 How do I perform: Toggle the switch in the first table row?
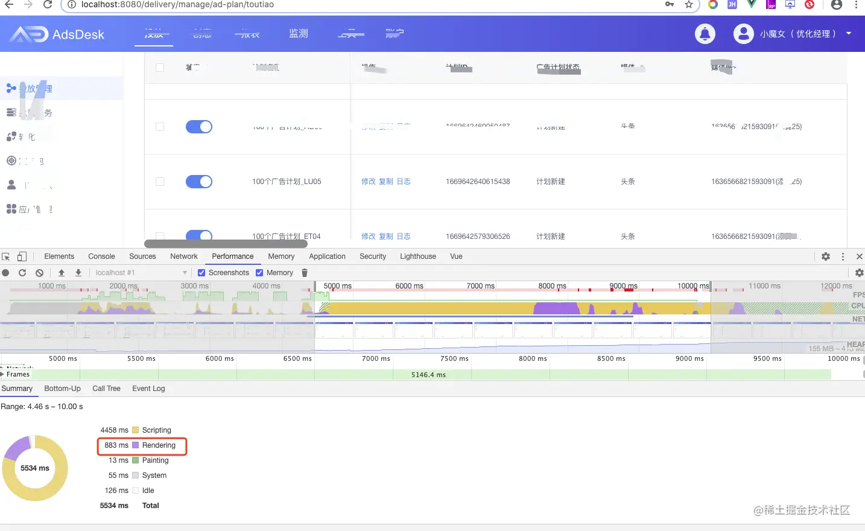point(199,127)
